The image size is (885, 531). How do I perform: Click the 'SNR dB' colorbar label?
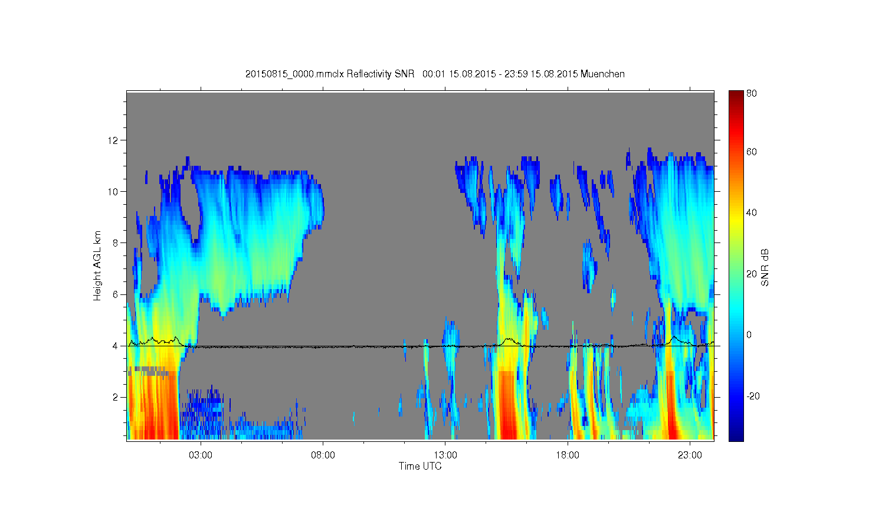point(765,267)
